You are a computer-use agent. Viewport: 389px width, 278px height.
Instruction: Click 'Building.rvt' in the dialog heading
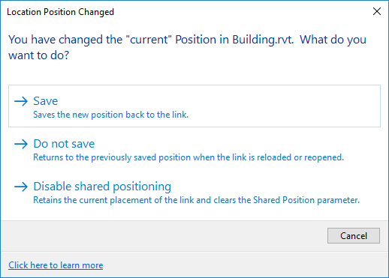(263, 40)
